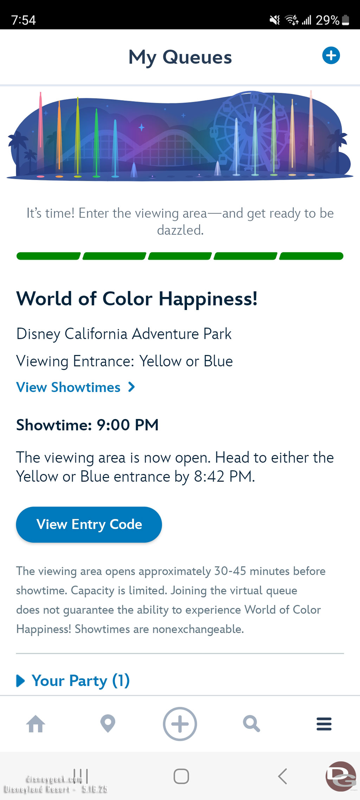This screenshot has width=360, height=800.
Task: Tap the World of Color banner illustration
Action: [x=180, y=136]
